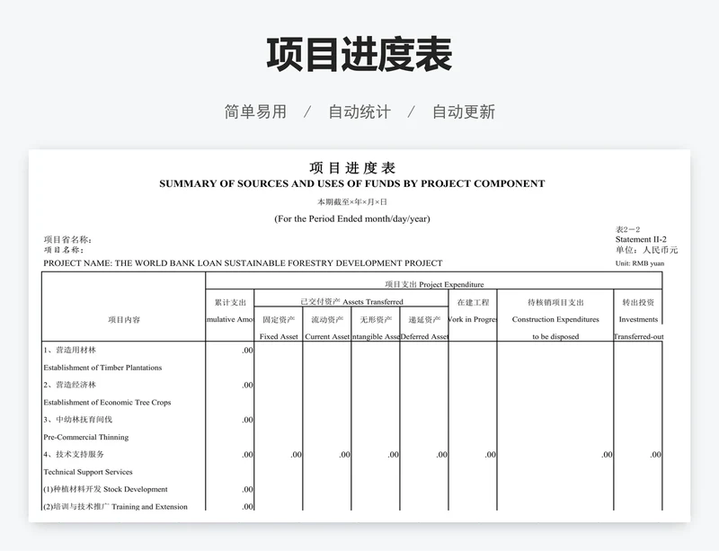Click the large heading 项目进度表
The image size is (719, 551).
point(359,55)
